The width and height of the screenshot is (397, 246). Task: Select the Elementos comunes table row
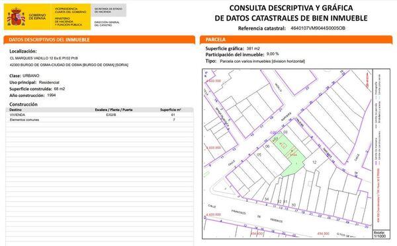(99, 120)
